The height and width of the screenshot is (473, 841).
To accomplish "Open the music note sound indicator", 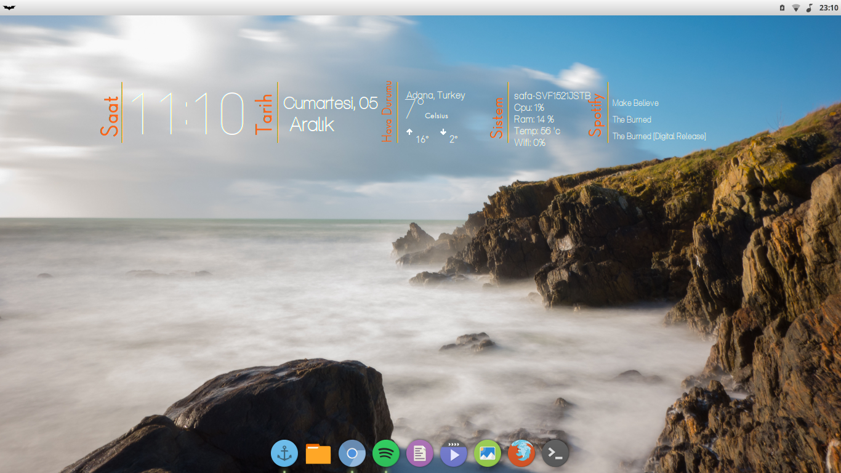I will (x=810, y=7).
